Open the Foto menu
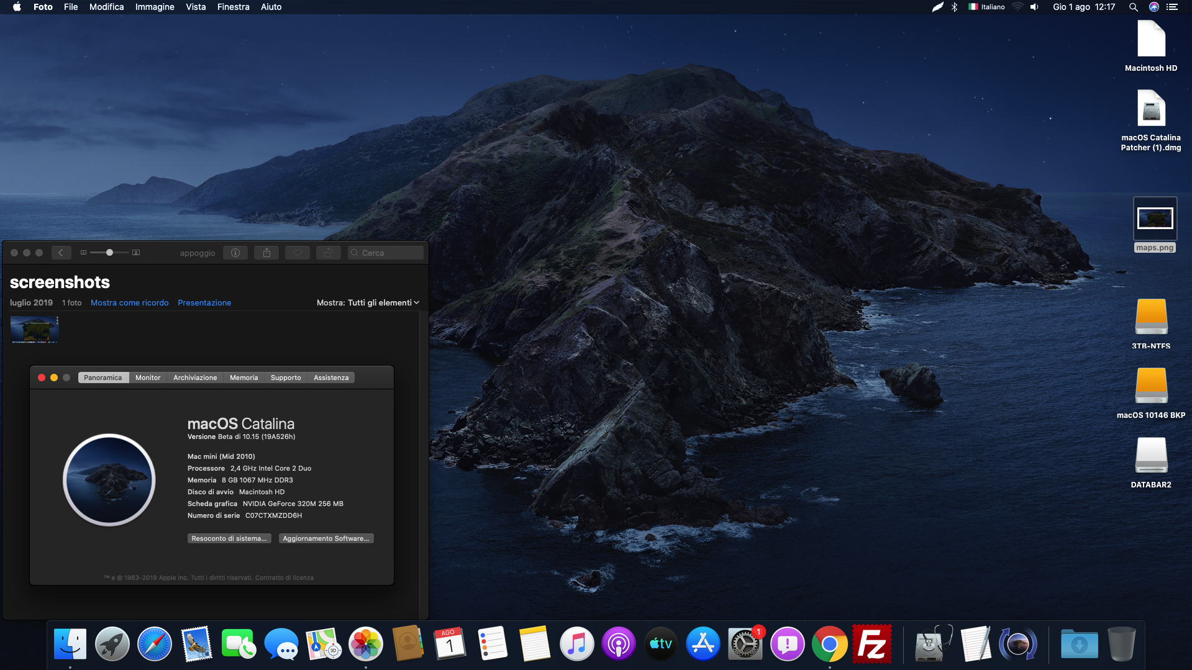The width and height of the screenshot is (1192, 670). tap(43, 7)
